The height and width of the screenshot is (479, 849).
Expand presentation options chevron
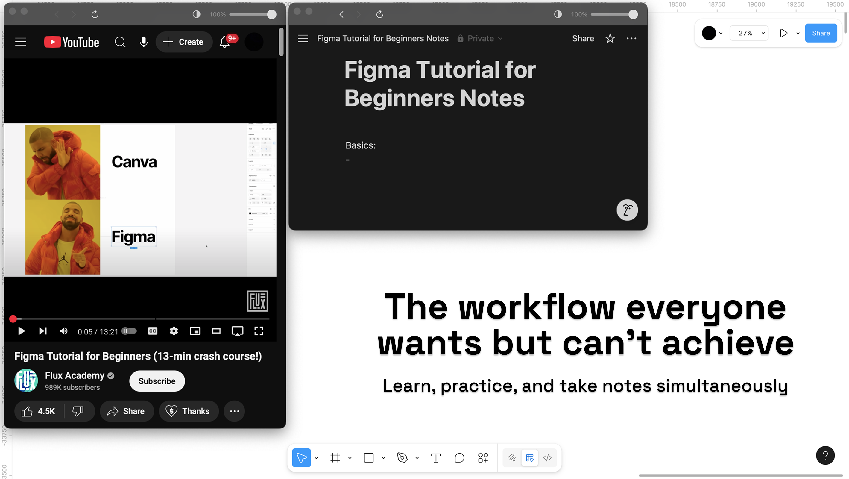point(798,33)
